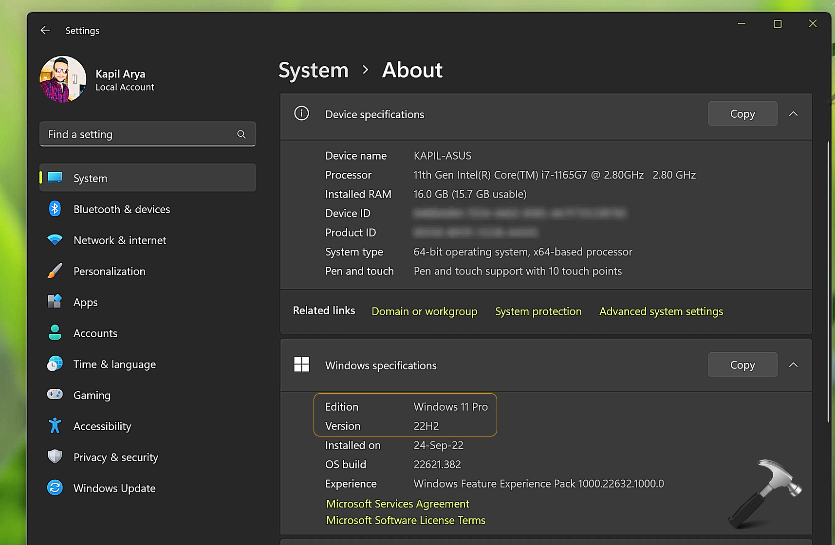Open the Domain or workgroup link
The width and height of the screenshot is (835, 545).
point(424,311)
